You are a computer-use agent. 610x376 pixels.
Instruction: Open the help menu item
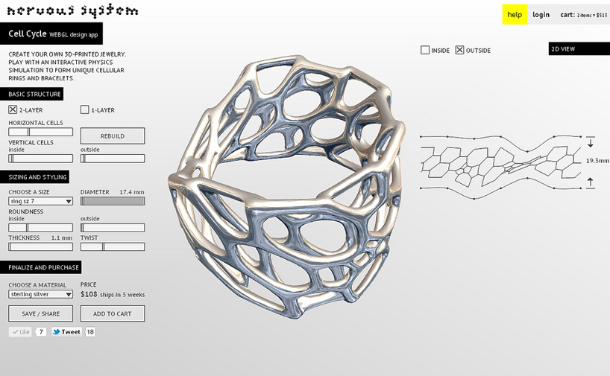click(515, 15)
